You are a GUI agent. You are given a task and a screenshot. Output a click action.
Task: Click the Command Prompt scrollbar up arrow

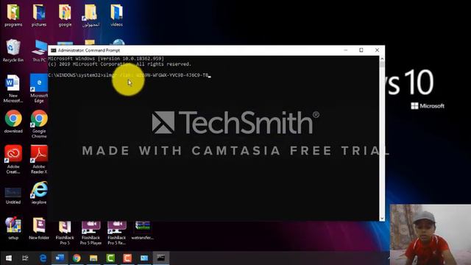(x=382, y=59)
